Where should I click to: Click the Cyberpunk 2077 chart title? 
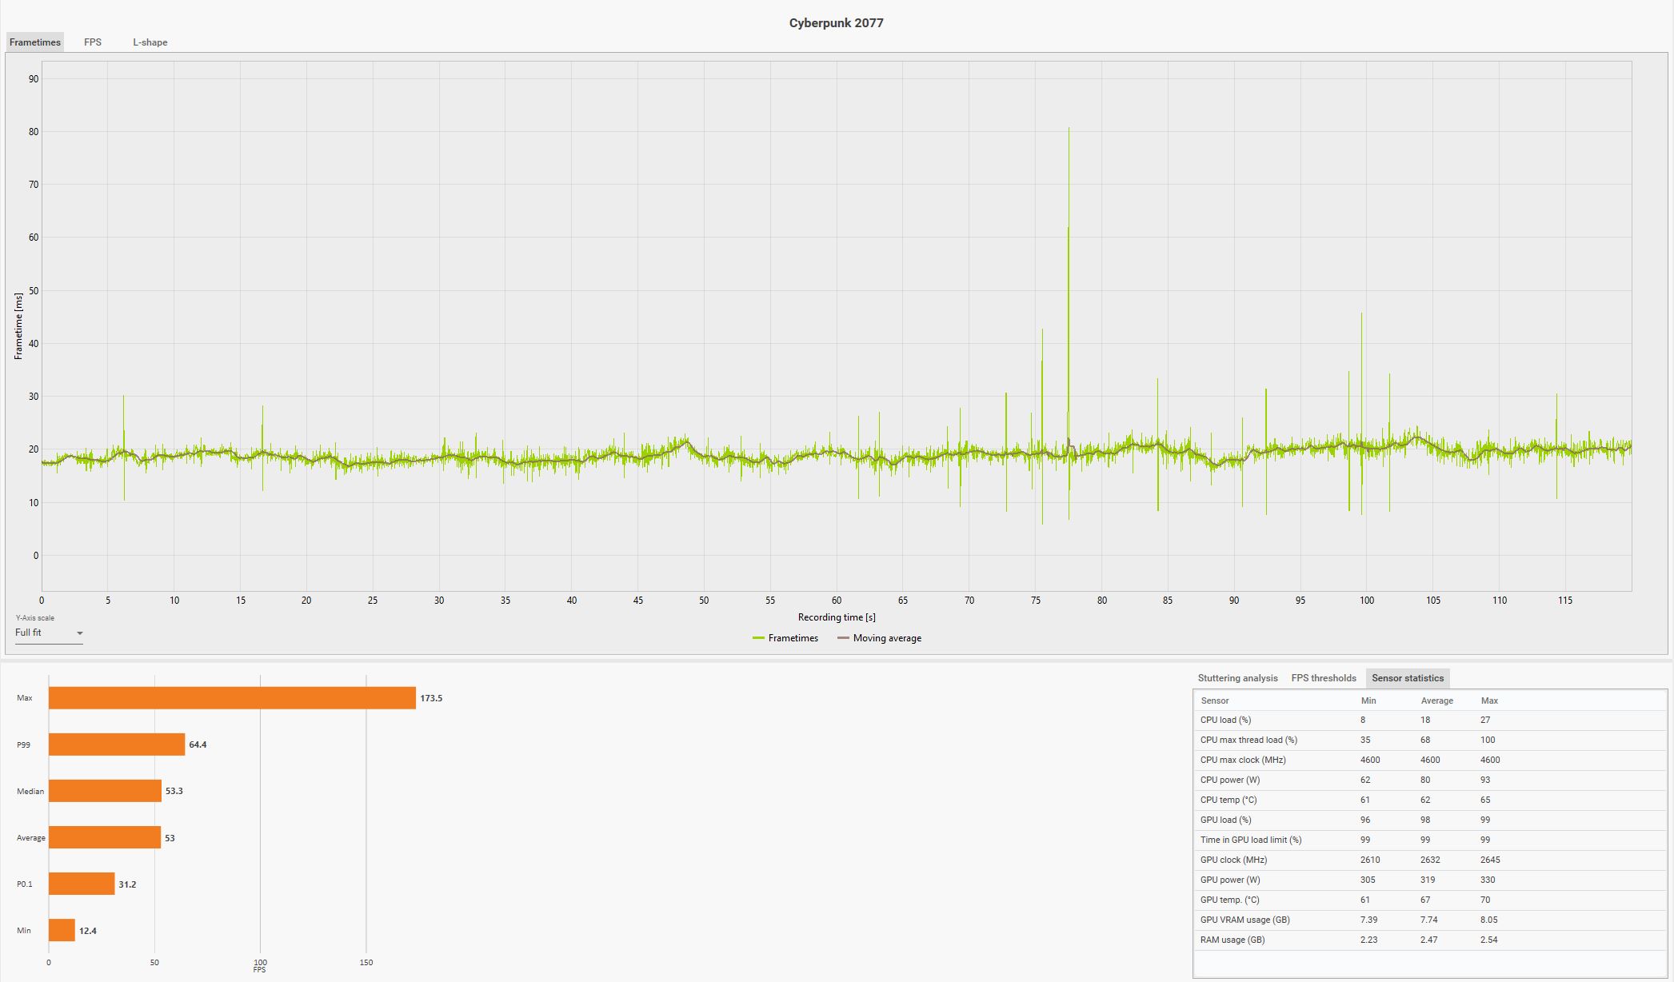836,23
